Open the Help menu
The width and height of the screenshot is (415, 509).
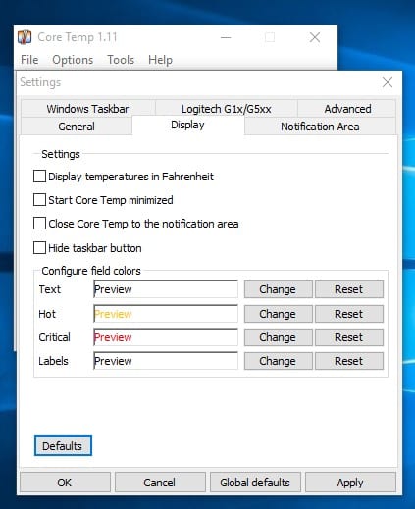[160, 60]
